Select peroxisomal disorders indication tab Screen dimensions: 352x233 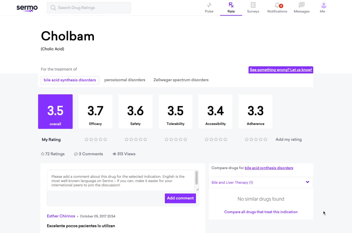pyautogui.click(x=125, y=80)
